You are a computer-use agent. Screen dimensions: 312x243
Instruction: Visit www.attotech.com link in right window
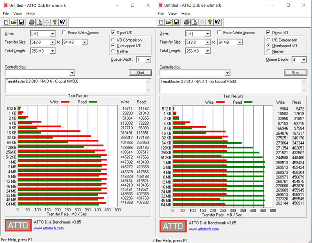click(204, 229)
